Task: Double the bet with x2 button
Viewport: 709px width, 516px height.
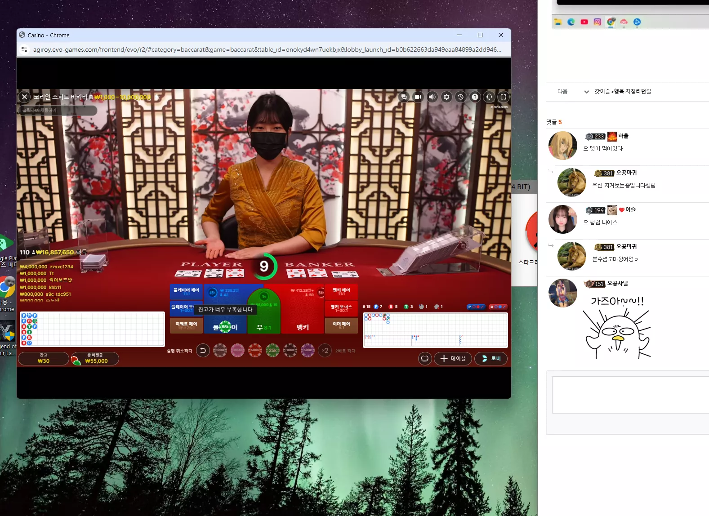Action: (x=325, y=350)
